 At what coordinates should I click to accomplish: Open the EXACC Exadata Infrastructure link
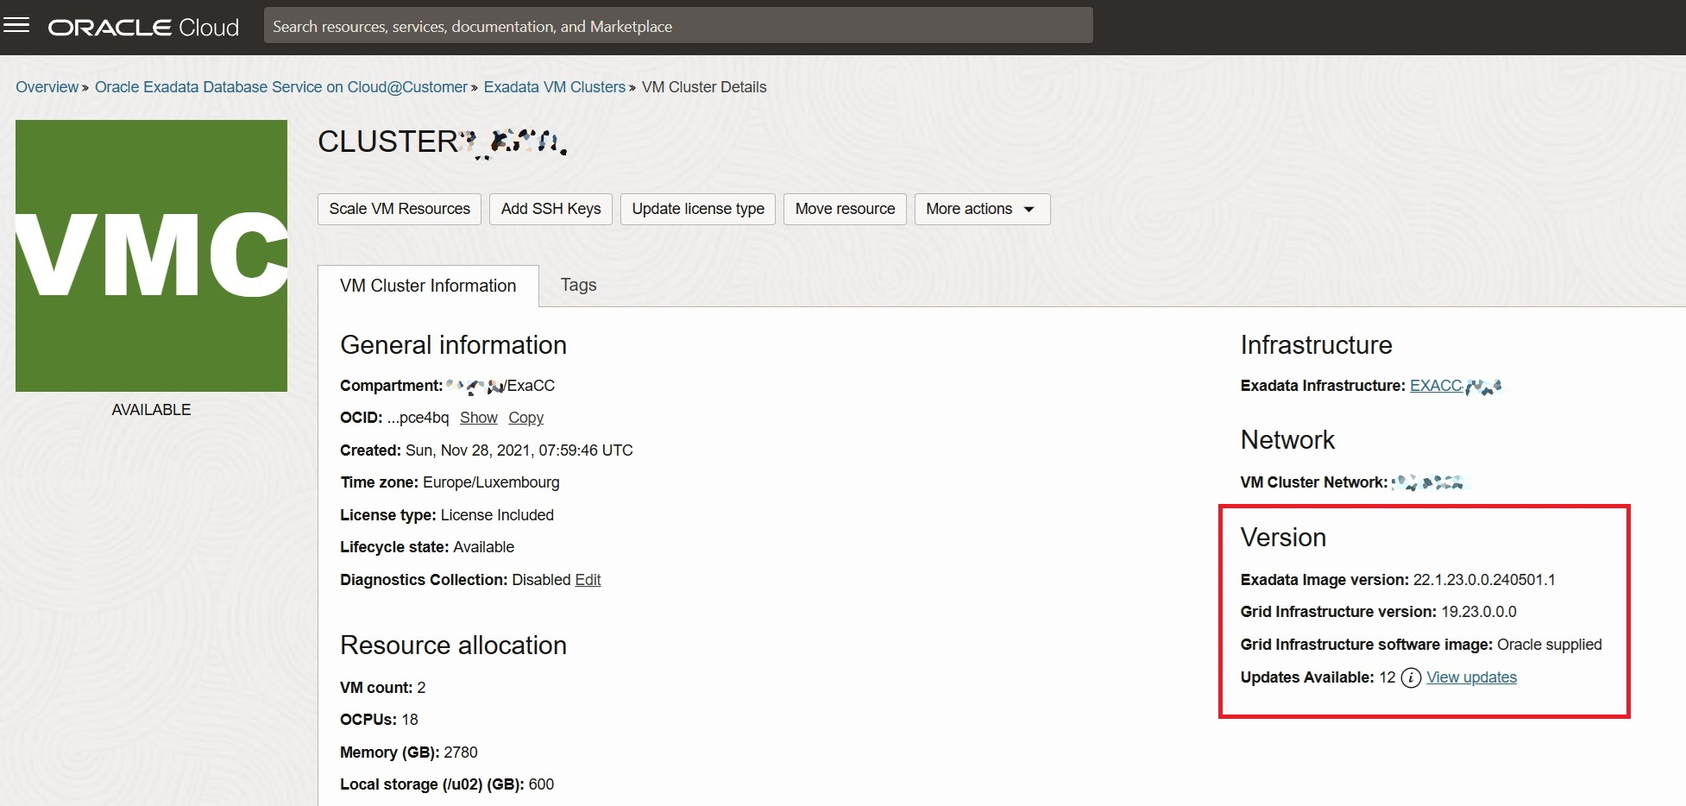tap(1456, 386)
